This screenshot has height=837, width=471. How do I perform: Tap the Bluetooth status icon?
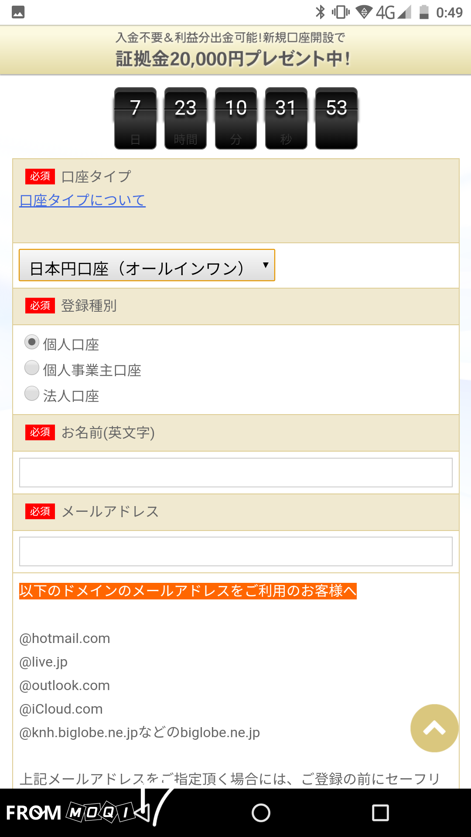point(321,12)
